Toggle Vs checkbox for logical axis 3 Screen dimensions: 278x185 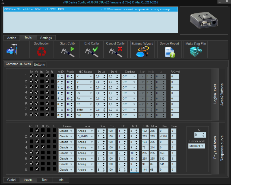pyautogui.click(x=37, y=87)
